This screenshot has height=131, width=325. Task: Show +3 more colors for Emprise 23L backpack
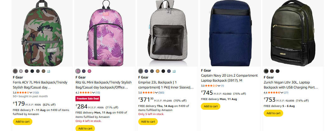point(174,71)
